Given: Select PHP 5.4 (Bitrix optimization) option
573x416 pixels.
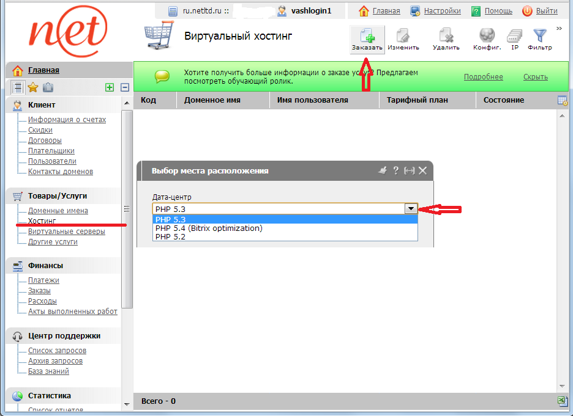Looking at the screenshot, I should click(x=209, y=228).
